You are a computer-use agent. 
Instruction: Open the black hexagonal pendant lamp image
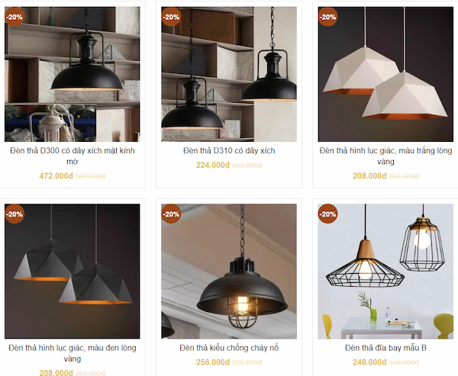(73, 272)
